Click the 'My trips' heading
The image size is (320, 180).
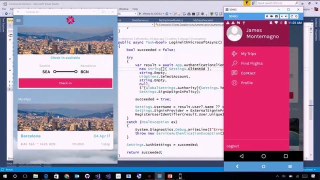[24, 99]
